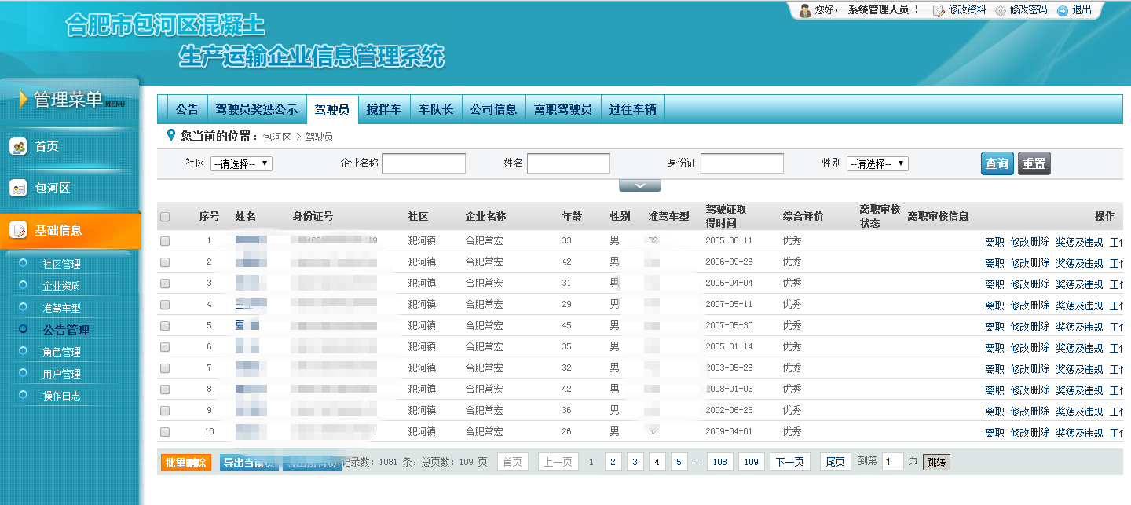Check the checkbox for row 3
Viewport: 1131px width, 505px height.
pyautogui.click(x=165, y=284)
